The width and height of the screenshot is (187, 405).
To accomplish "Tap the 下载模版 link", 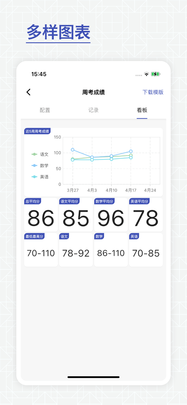I will click(x=153, y=92).
